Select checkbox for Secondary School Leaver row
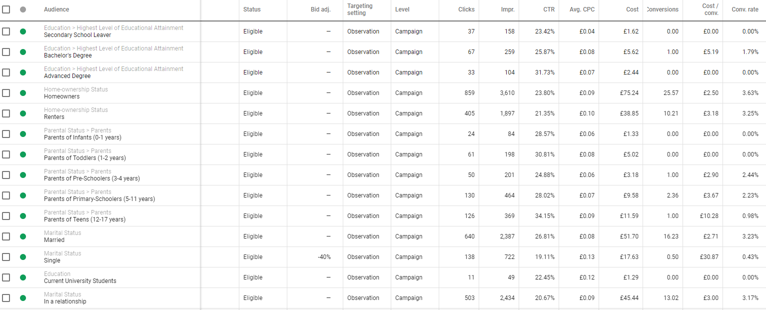 click(x=6, y=31)
